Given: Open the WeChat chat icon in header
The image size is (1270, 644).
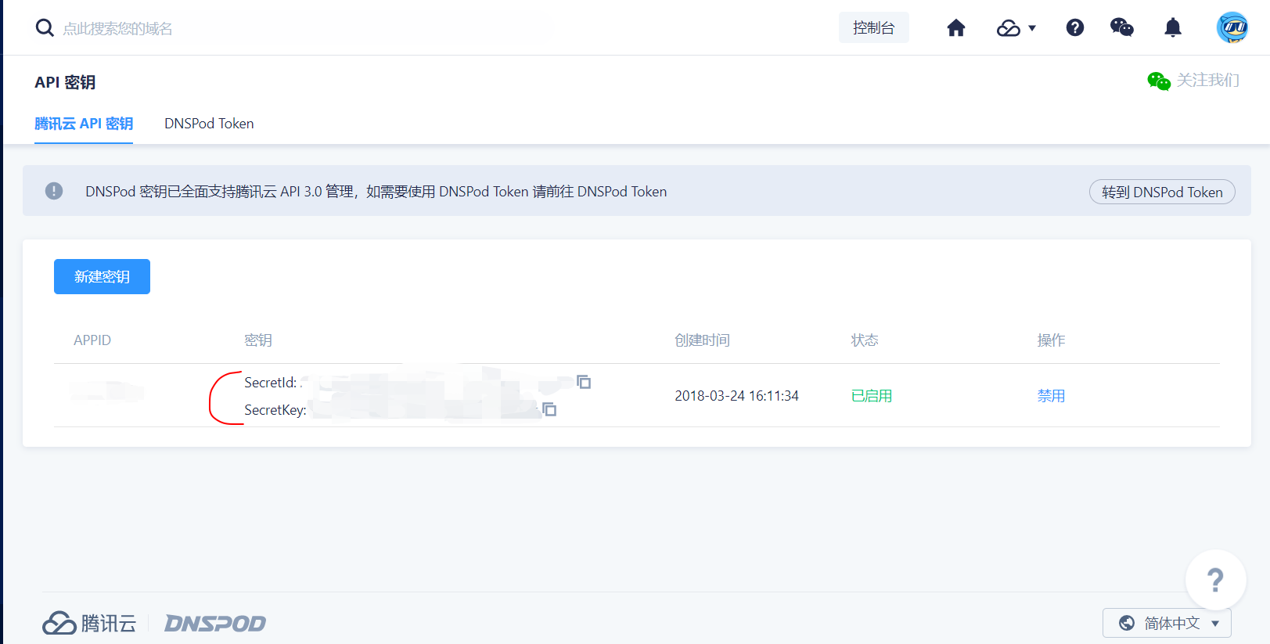Looking at the screenshot, I should tap(1122, 28).
